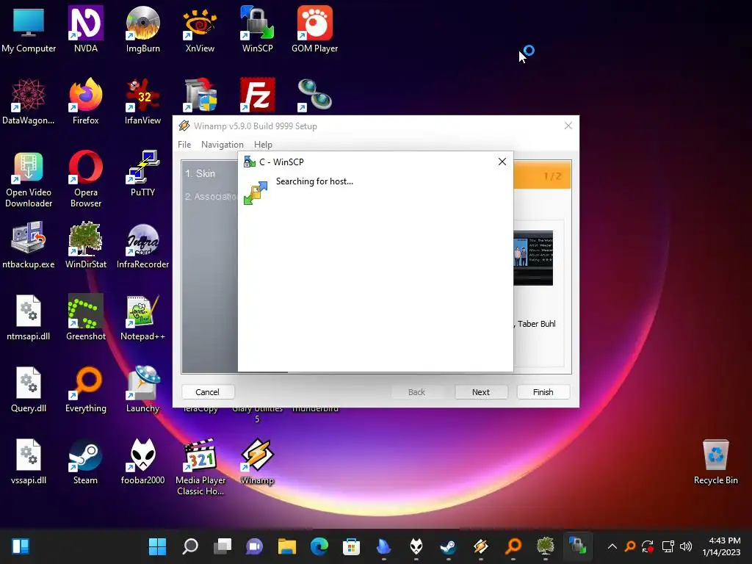Select the IrfanView desktop icon

[x=142, y=101]
